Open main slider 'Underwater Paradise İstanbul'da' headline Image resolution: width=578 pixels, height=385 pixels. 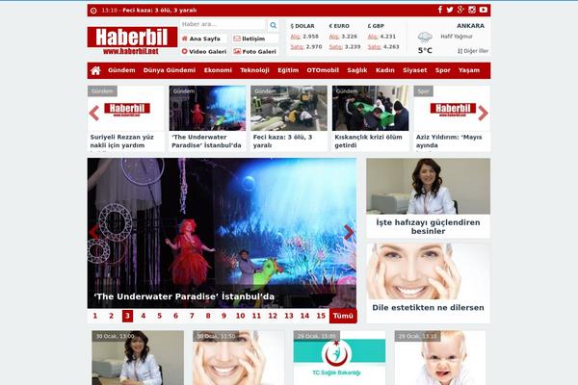[x=184, y=296]
